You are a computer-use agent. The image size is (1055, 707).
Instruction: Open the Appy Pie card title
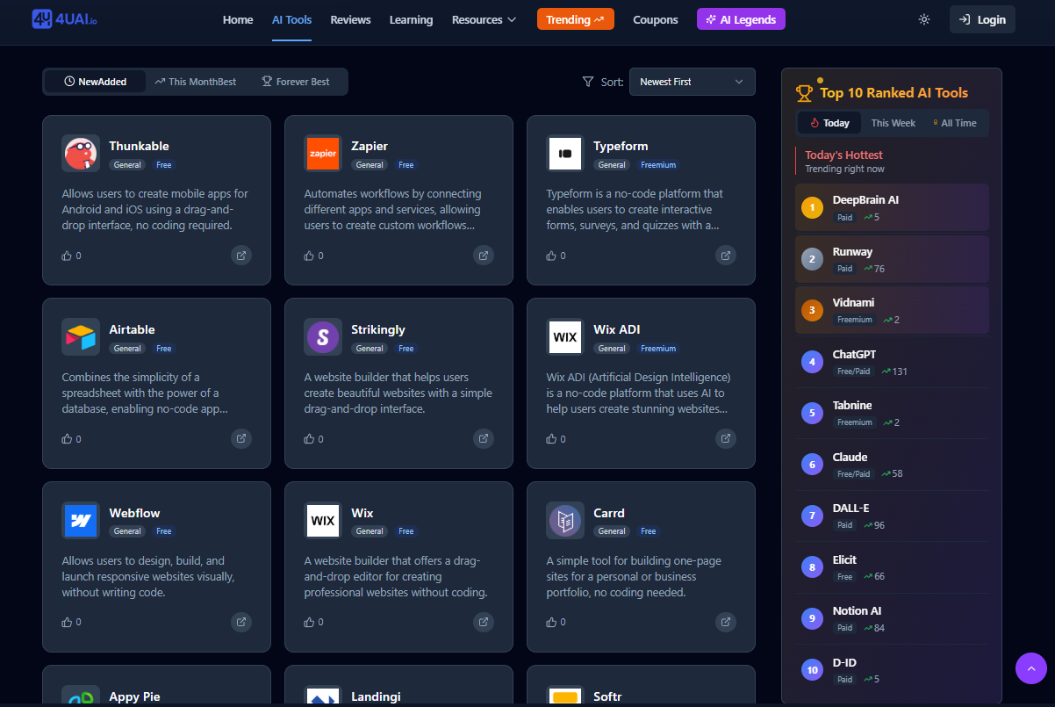pyautogui.click(x=134, y=696)
